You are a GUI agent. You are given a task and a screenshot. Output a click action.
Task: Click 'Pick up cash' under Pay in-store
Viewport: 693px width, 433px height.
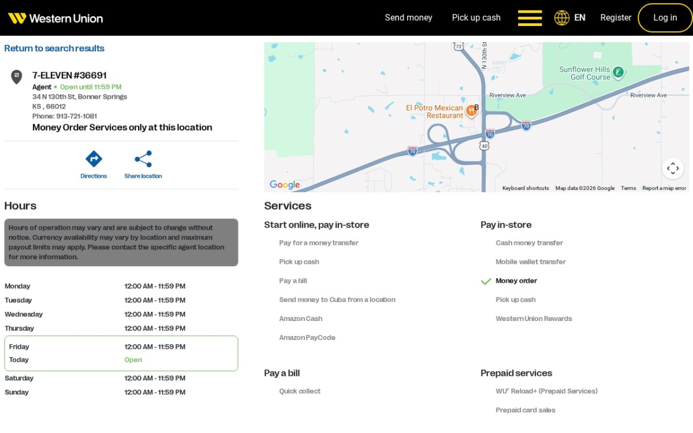tap(516, 300)
